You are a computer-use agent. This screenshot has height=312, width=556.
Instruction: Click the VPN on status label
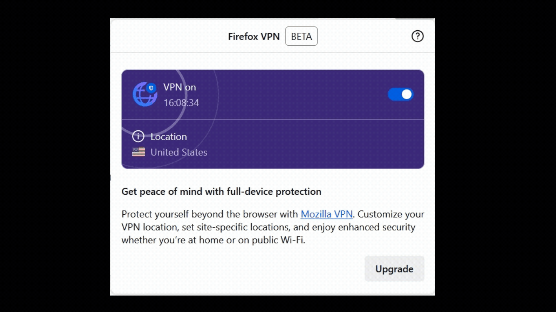(179, 87)
